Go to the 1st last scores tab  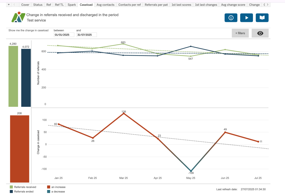point(181,5)
